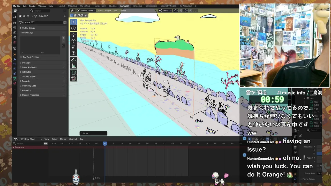
Task: Open the Tool properties tab
Action: [x=15, y=17]
